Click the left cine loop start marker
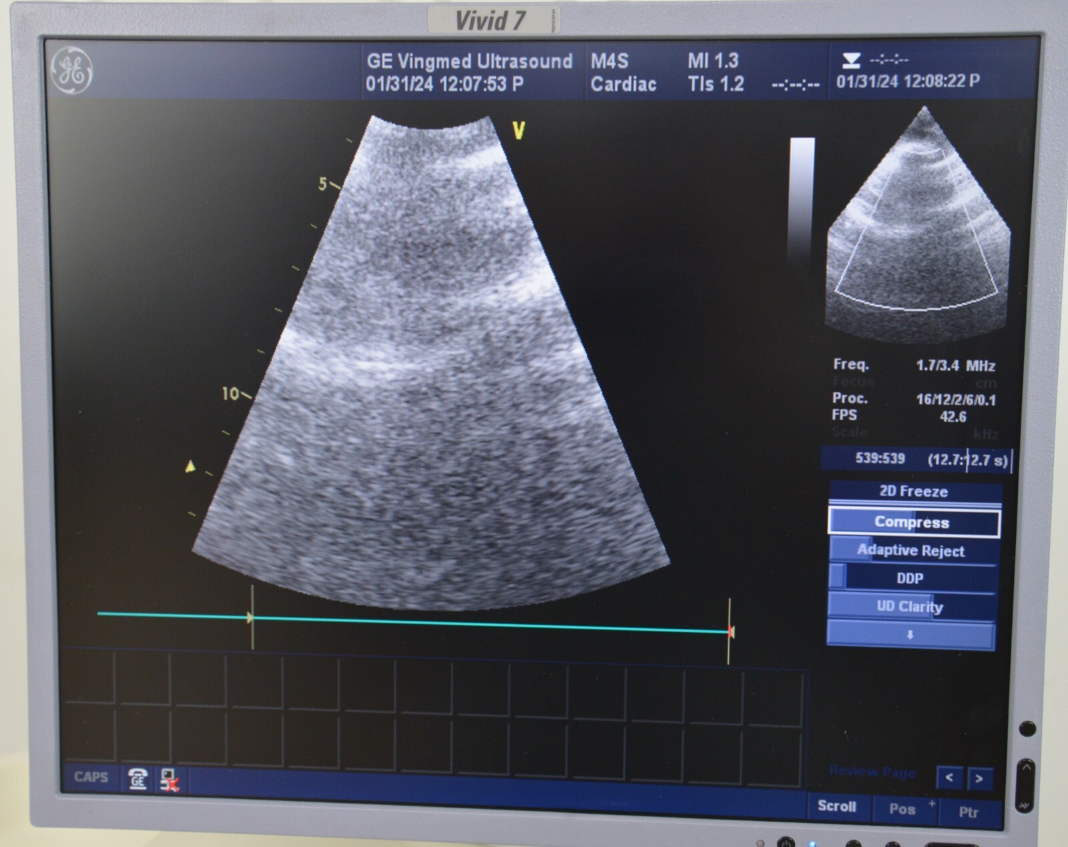The image size is (1068, 847). tap(252, 617)
